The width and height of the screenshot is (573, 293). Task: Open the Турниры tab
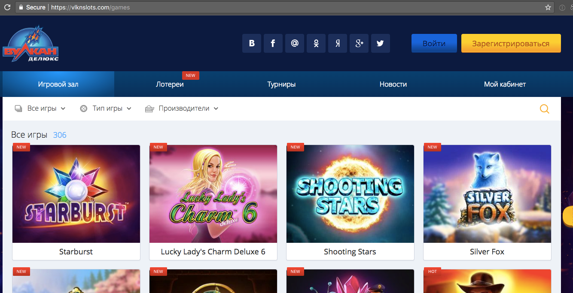pos(281,84)
